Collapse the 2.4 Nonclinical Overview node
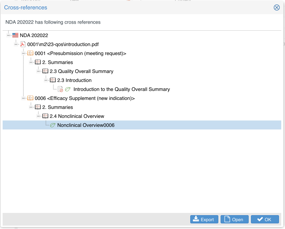The image size is (285, 229). [39, 116]
